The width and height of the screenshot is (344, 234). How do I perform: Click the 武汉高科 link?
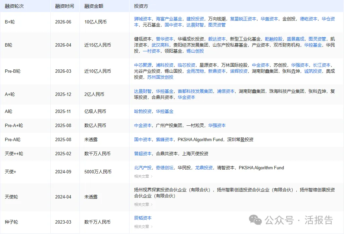click(x=160, y=45)
